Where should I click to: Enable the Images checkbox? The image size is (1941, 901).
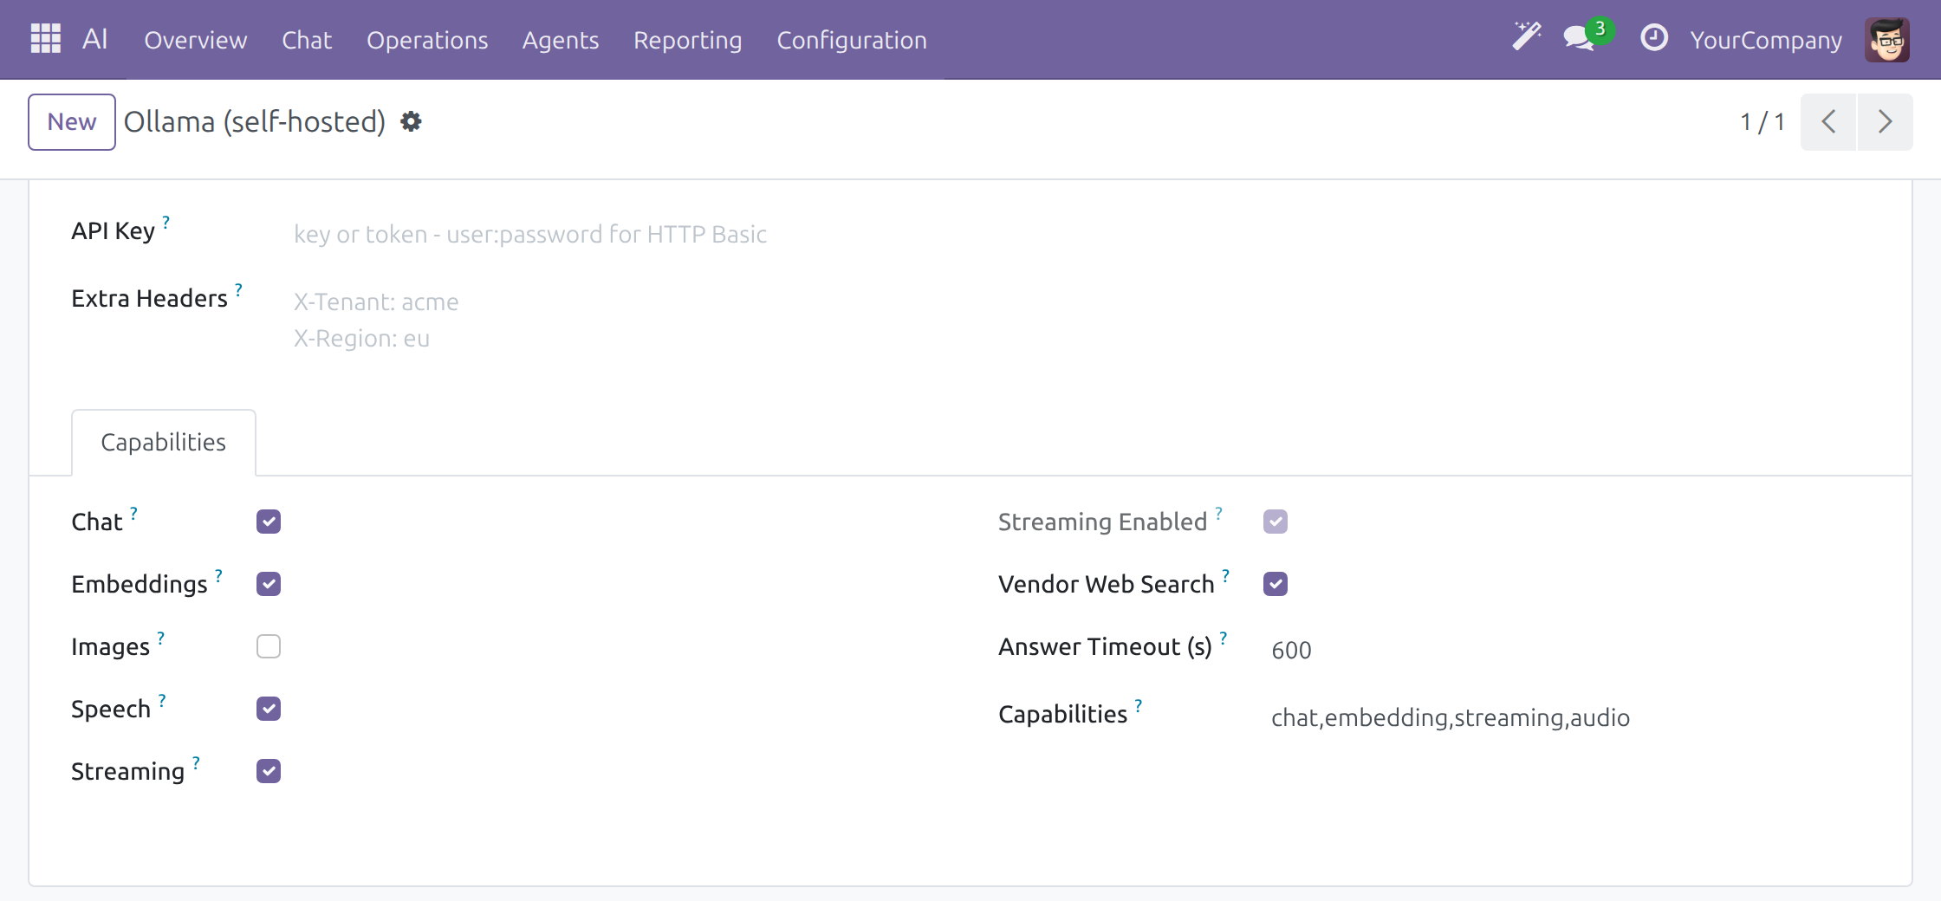click(x=269, y=646)
